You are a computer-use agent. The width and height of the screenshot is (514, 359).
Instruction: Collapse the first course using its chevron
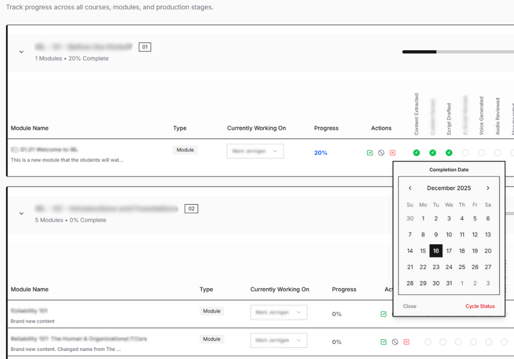click(21, 52)
